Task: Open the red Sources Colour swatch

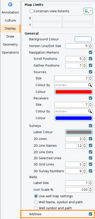Action: (x=74, y=92)
